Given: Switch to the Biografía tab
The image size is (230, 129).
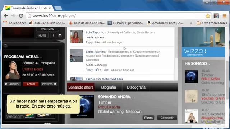Looking at the screenshot, I should (109, 87).
